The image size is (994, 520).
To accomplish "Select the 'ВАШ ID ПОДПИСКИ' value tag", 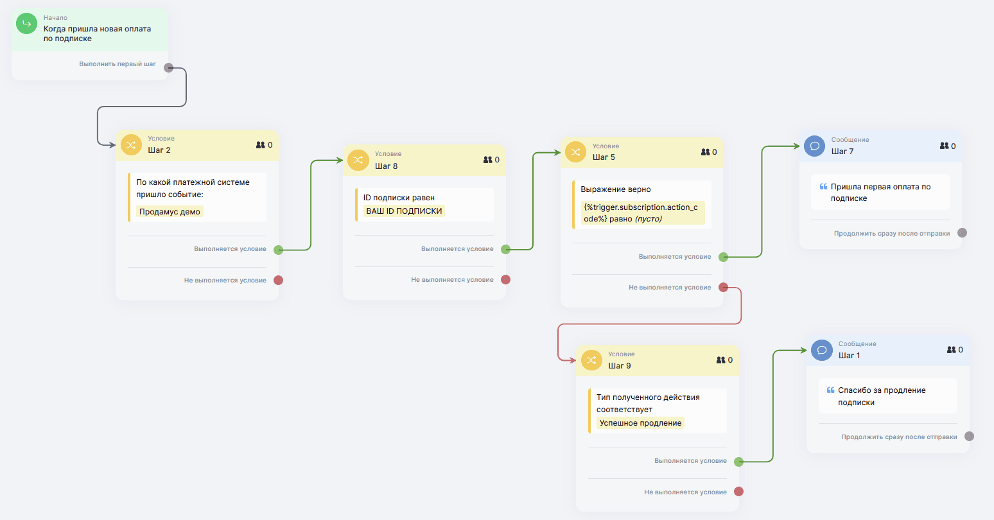I will pos(404,211).
